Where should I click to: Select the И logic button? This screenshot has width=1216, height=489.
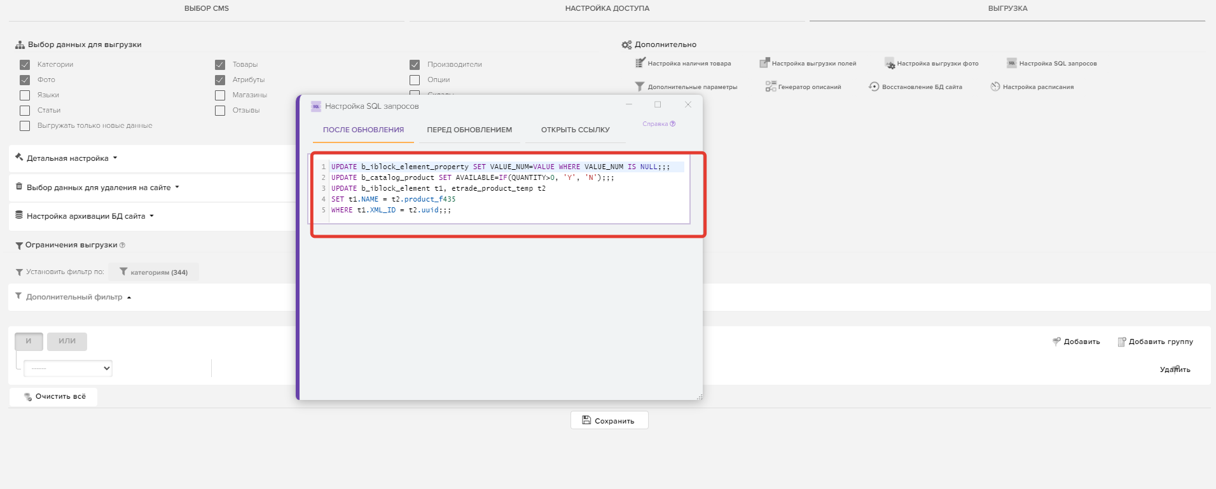point(29,341)
